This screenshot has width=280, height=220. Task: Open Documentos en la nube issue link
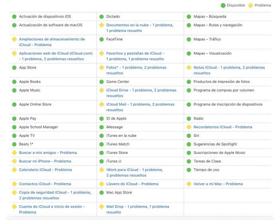(140, 28)
